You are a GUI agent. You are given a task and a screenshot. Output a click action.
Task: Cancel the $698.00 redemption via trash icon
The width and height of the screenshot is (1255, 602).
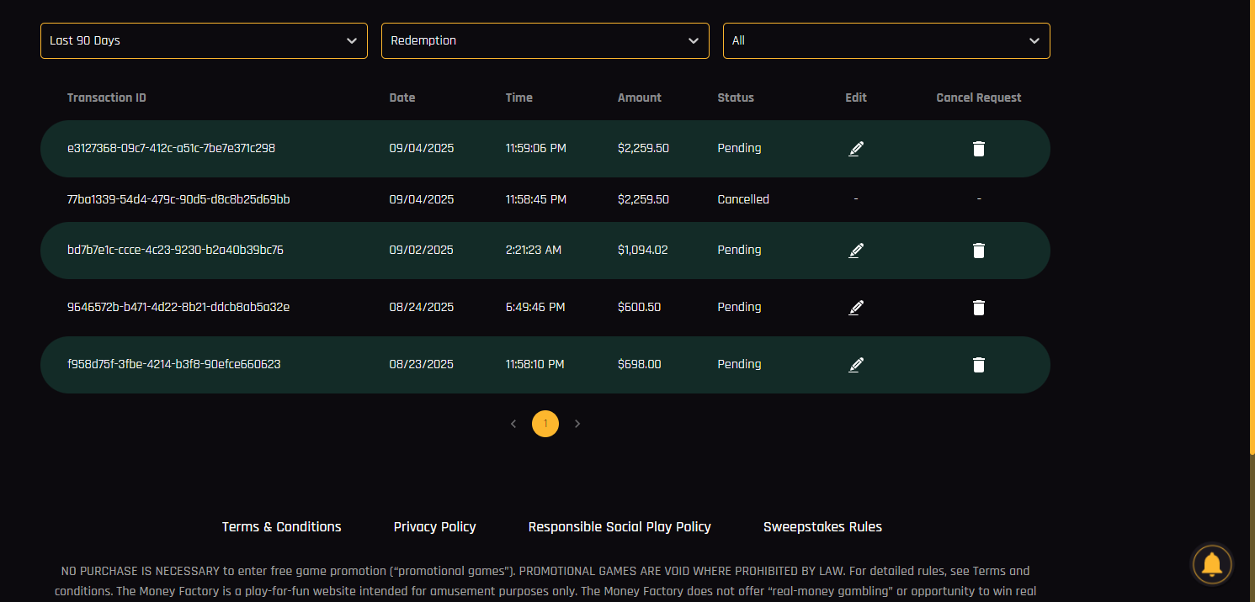point(978,365)
